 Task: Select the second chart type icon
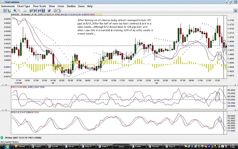tap(35, 11)
